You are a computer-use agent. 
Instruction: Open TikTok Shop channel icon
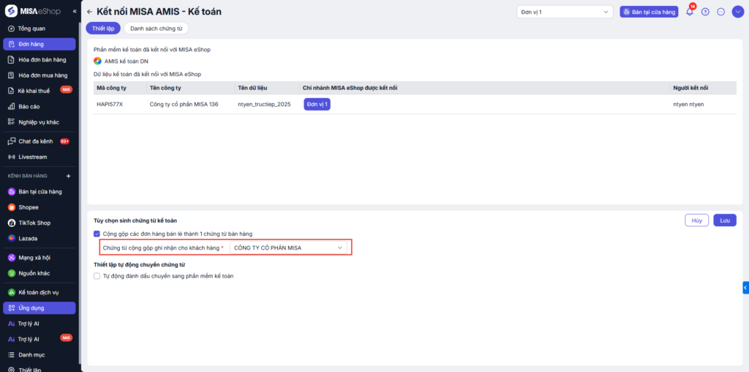coord(12,223)
